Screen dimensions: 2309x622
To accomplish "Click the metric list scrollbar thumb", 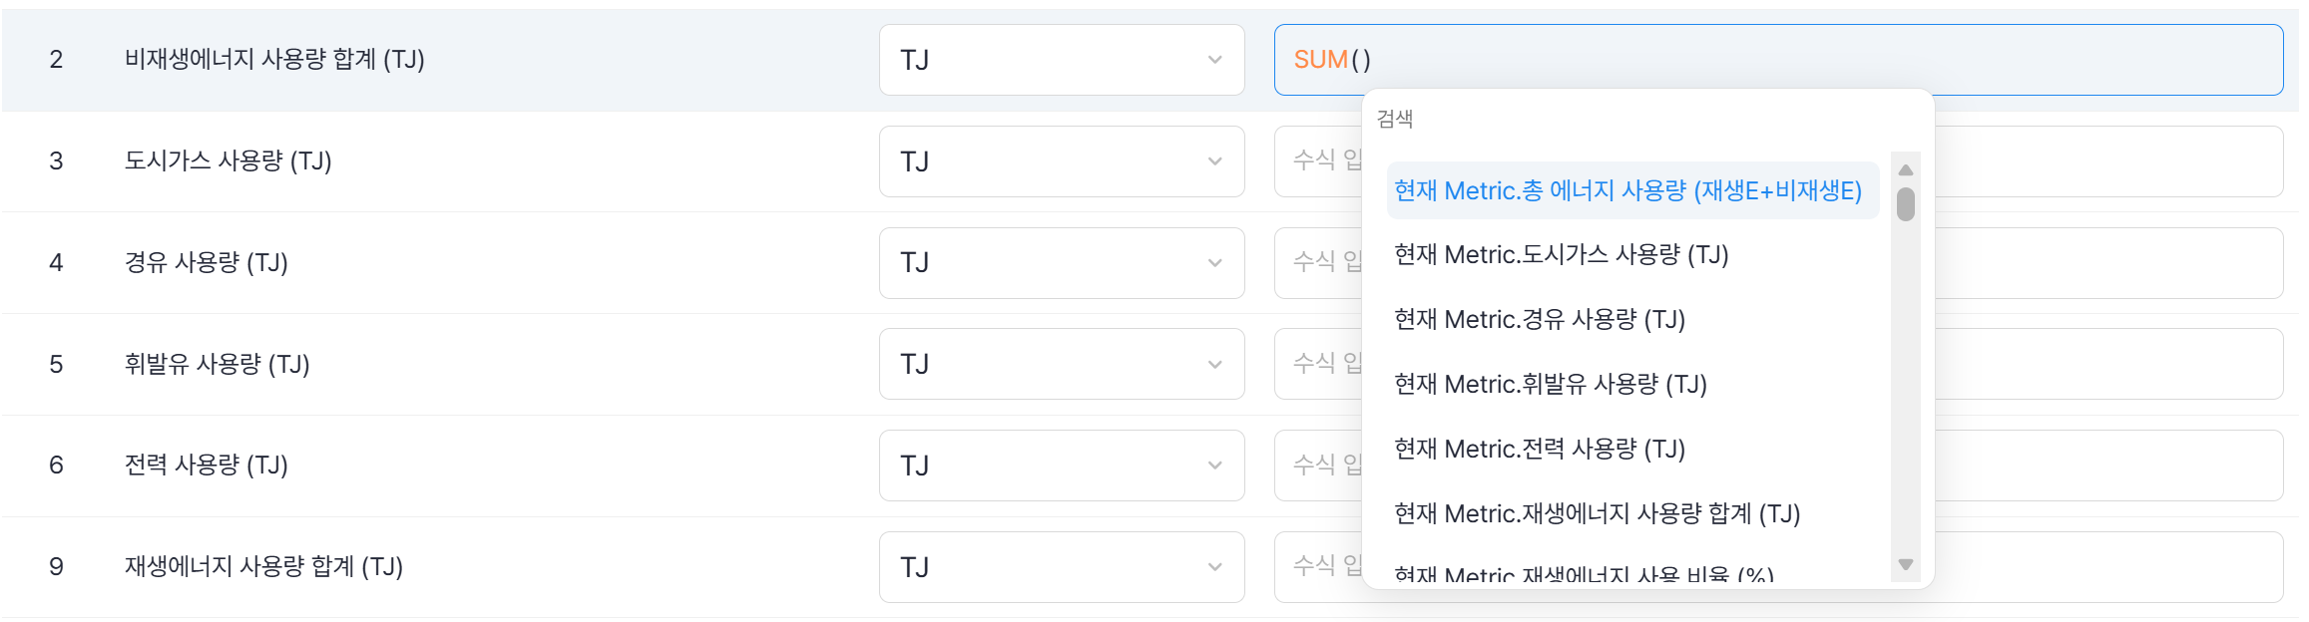I will tap(1905, 204).
